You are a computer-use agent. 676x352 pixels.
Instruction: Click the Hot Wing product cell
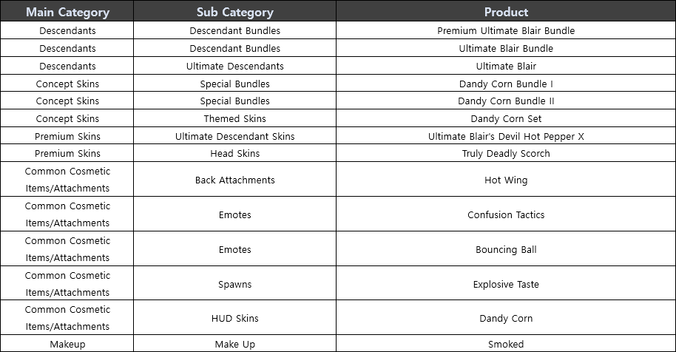506,180
